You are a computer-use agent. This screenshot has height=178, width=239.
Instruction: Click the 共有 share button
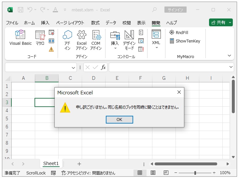tap(218, 22)
